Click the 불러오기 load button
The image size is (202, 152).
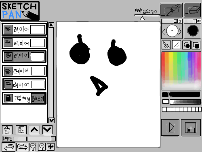[38, 98]
